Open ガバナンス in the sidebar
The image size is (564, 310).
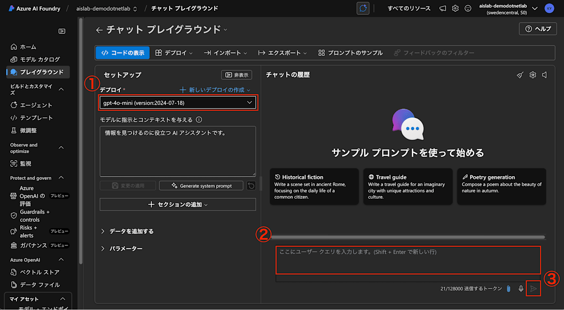(39, 246)
